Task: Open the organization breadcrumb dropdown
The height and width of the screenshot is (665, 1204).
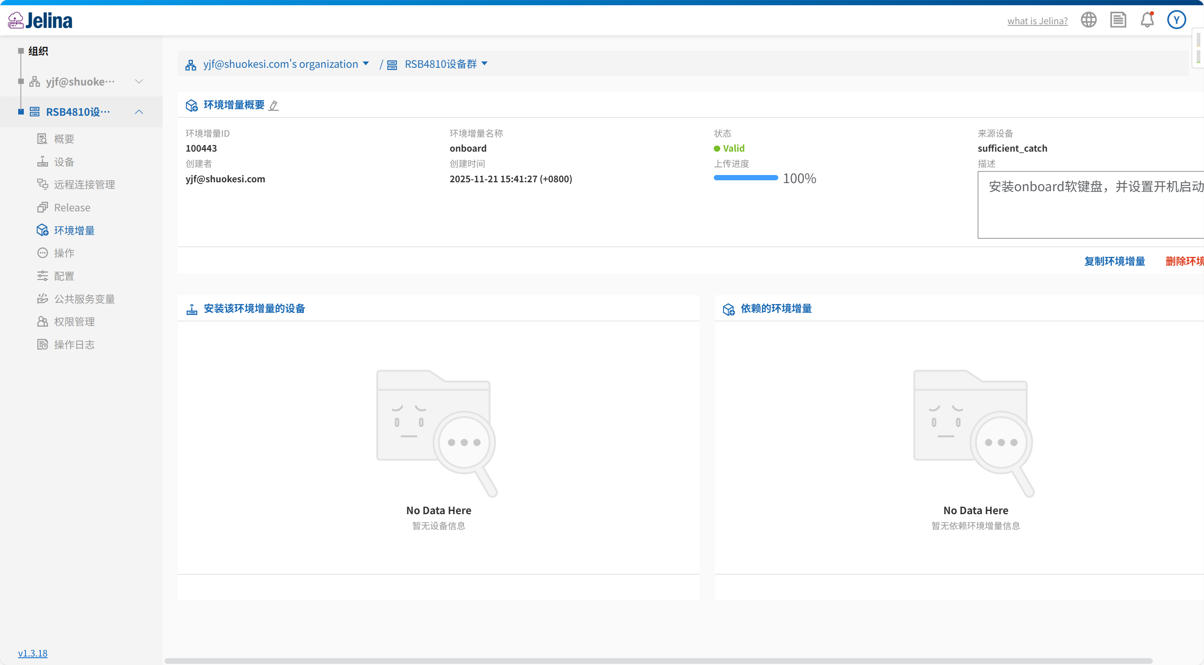Action: 366,64
